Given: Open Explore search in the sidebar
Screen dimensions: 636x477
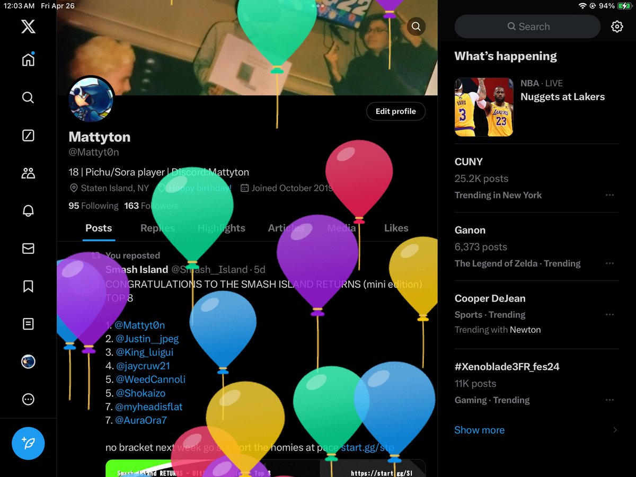Looking at the screenshot, I should click(28, 98).
